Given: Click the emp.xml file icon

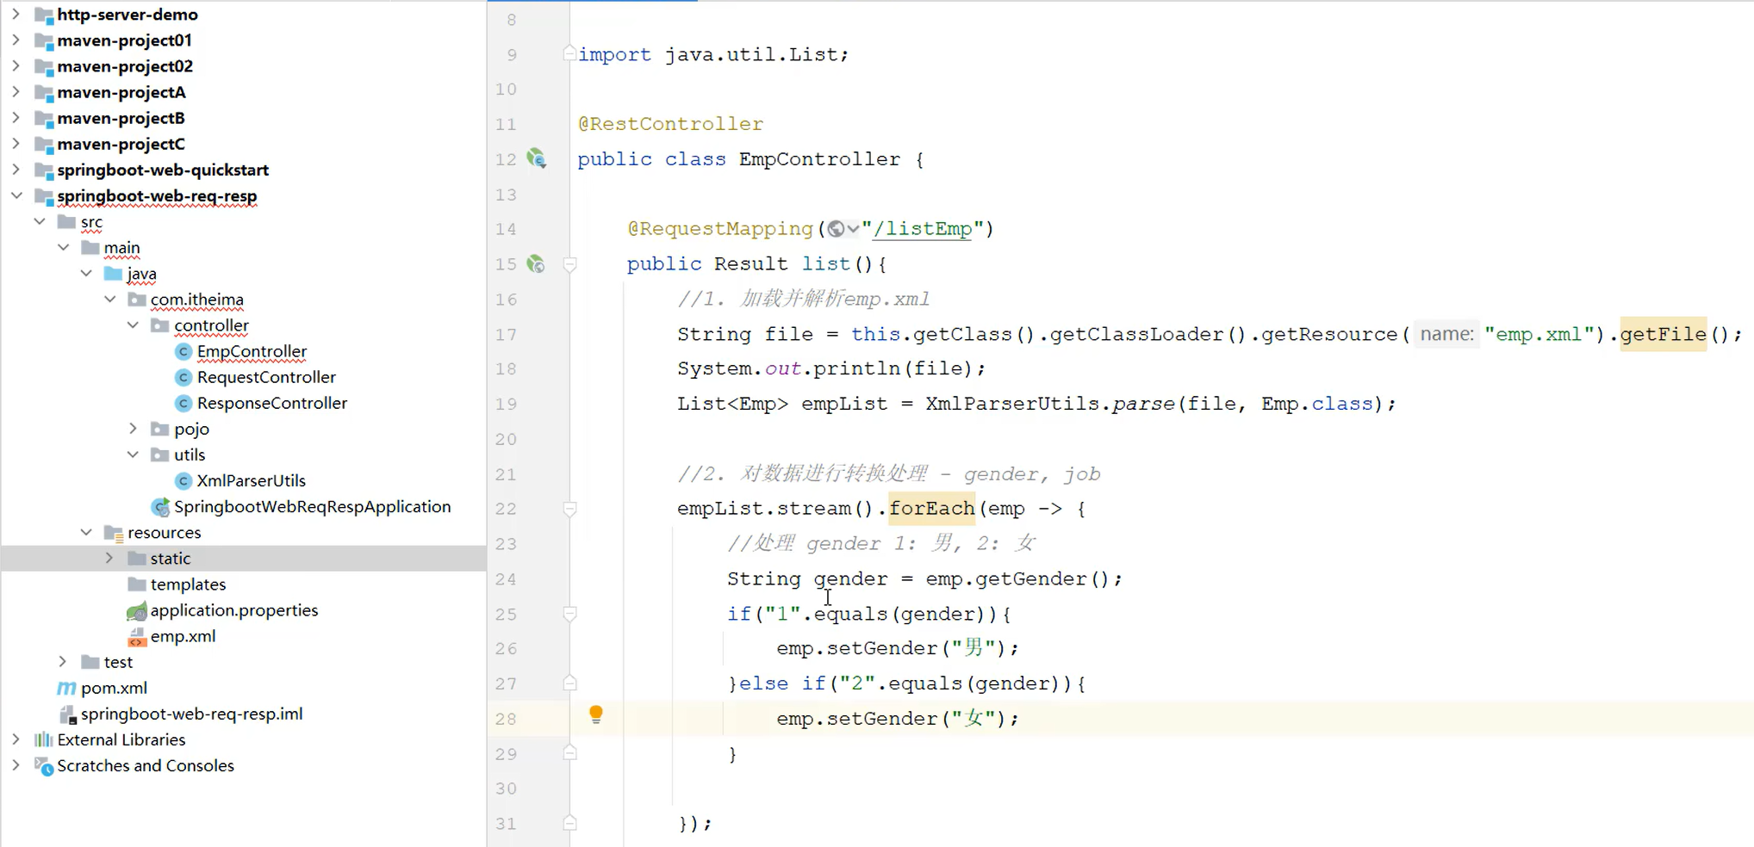Looking at the screenshot, I should (137, 636).
